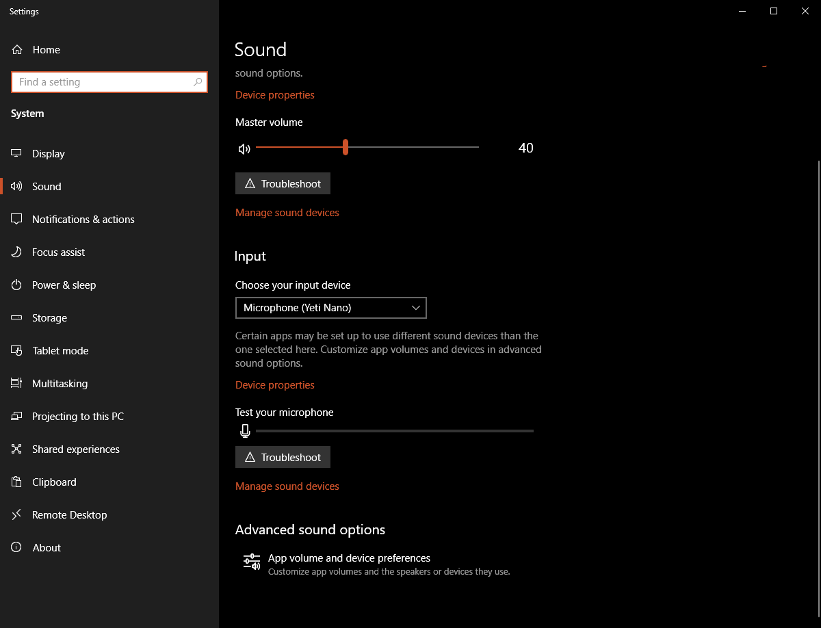
Task: Click the Remote Desktop icon
Action: 17,515
